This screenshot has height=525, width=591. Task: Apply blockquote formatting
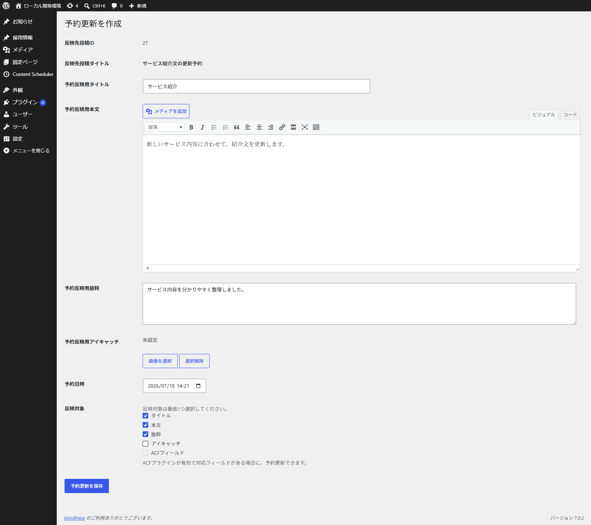237,127
